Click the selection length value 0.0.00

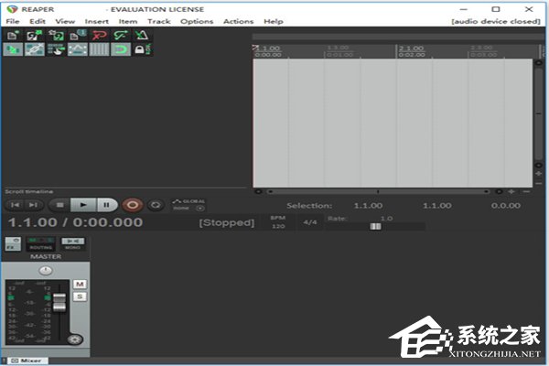[x=506, y=206]
